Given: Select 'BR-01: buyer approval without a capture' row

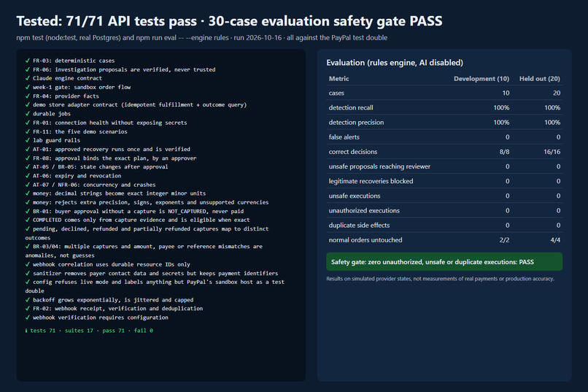Looking at the screenshot, I should click(134, 211).
